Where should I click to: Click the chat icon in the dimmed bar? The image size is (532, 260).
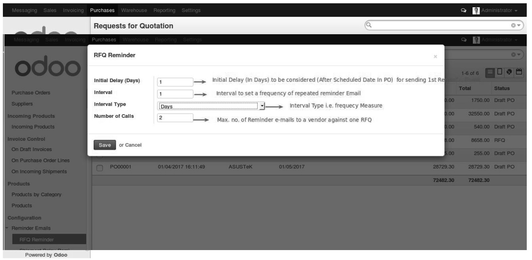click(464, 40)
